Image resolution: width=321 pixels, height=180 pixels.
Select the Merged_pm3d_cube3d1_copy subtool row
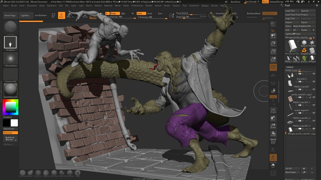tap(301, 131)
